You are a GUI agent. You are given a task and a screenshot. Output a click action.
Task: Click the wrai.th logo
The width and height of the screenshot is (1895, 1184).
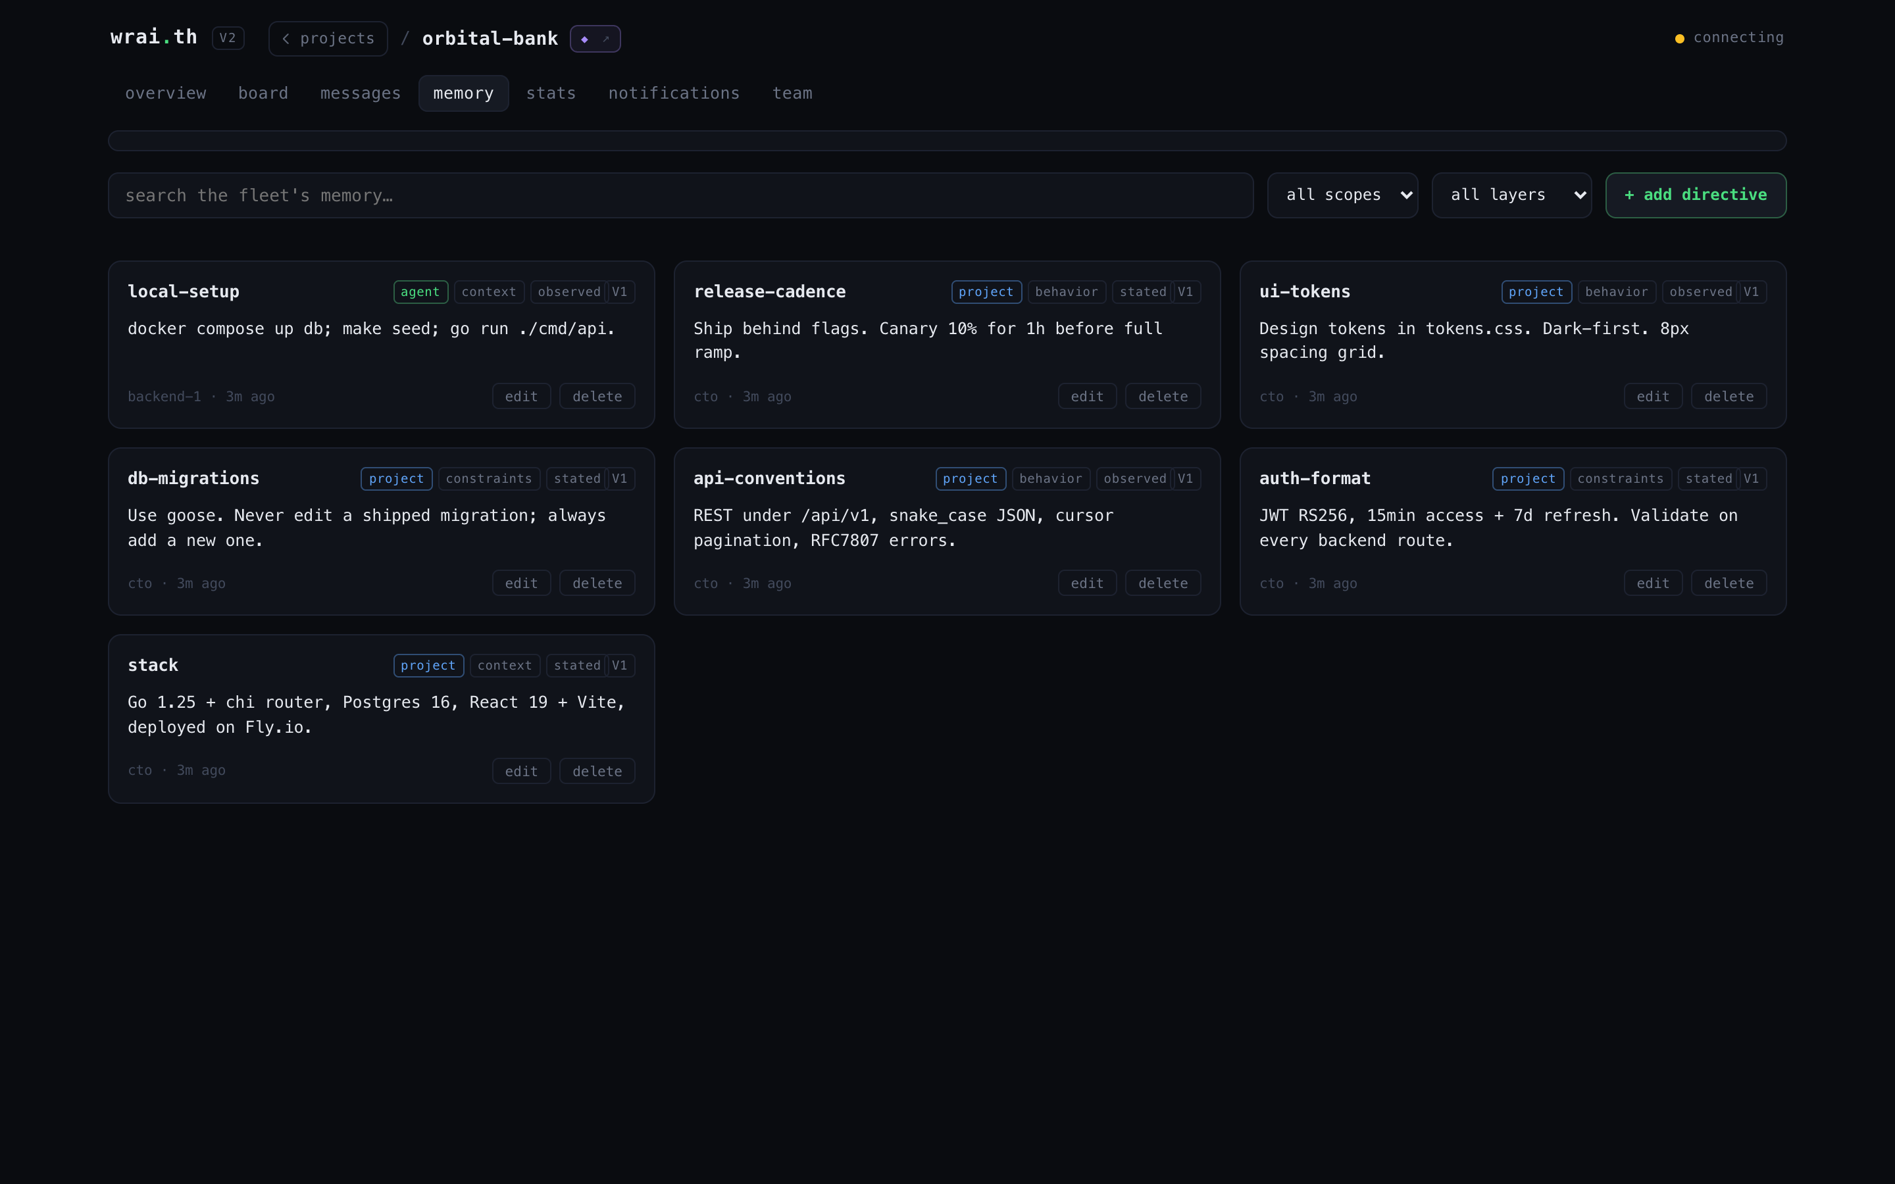pyautogui.click(x=153, y=37)
